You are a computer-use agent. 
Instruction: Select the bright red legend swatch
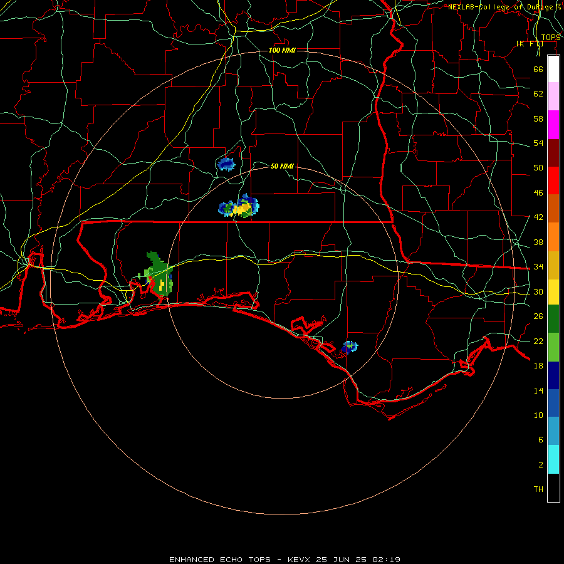click(x=553, y=180)
